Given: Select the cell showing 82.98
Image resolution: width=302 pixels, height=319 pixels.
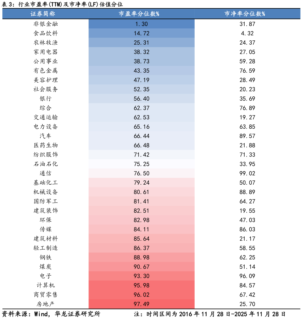Looking at the screenshot, I should [141, 220].
